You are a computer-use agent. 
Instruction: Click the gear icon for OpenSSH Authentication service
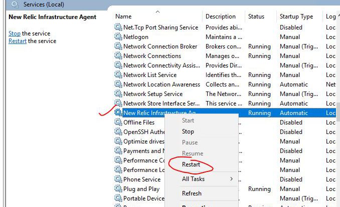tap(118, 131)
